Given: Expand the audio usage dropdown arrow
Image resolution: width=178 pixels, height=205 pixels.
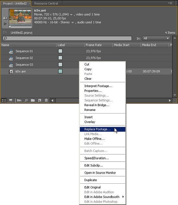Looking at the screenshot, I should [72, 22].
